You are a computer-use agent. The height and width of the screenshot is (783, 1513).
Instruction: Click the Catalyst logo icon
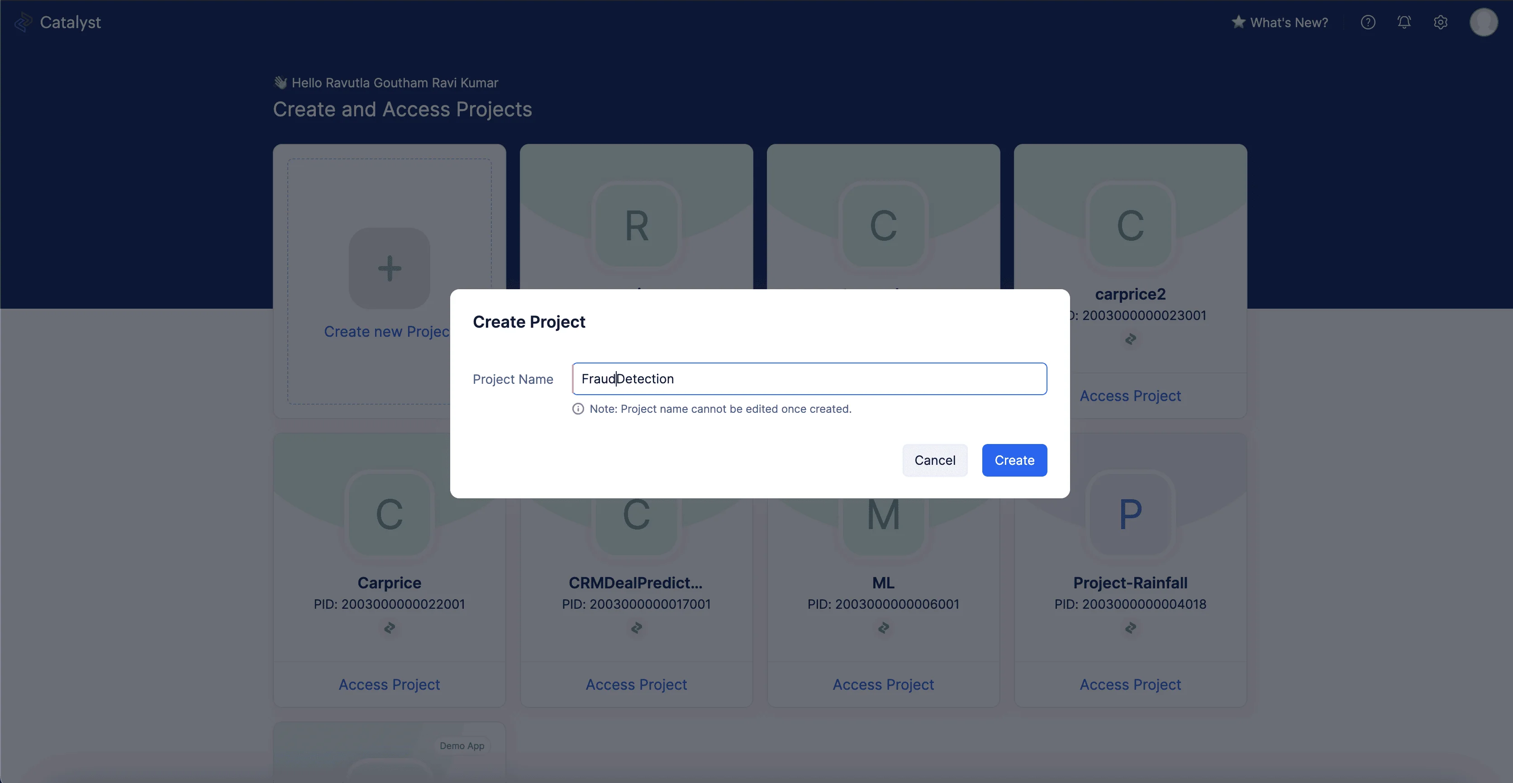(22, 22)
